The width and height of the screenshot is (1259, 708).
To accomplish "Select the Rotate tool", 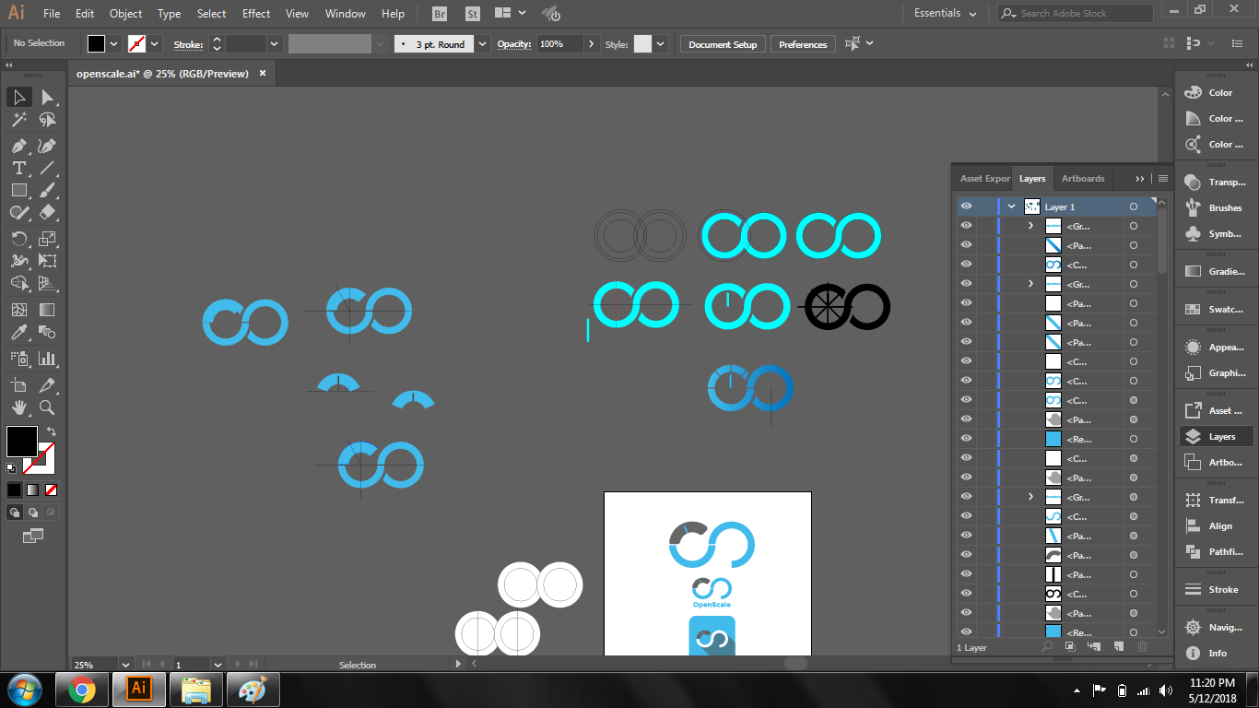I will tap(18, 238).
